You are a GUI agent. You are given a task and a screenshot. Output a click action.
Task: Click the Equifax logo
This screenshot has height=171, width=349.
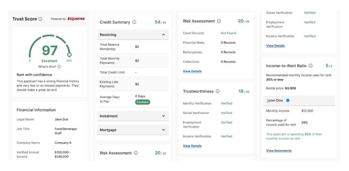coord(76,19)
